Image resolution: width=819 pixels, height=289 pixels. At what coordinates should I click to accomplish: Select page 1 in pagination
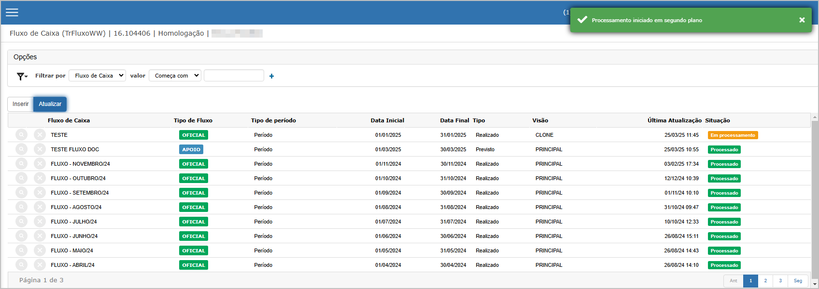(750, 281)
